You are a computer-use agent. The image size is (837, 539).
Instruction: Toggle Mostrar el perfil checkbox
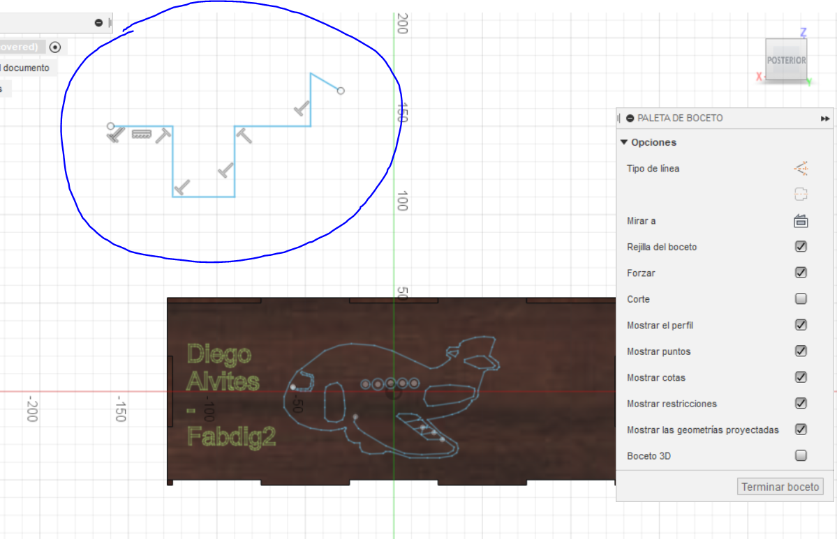[x=801, y=325]
